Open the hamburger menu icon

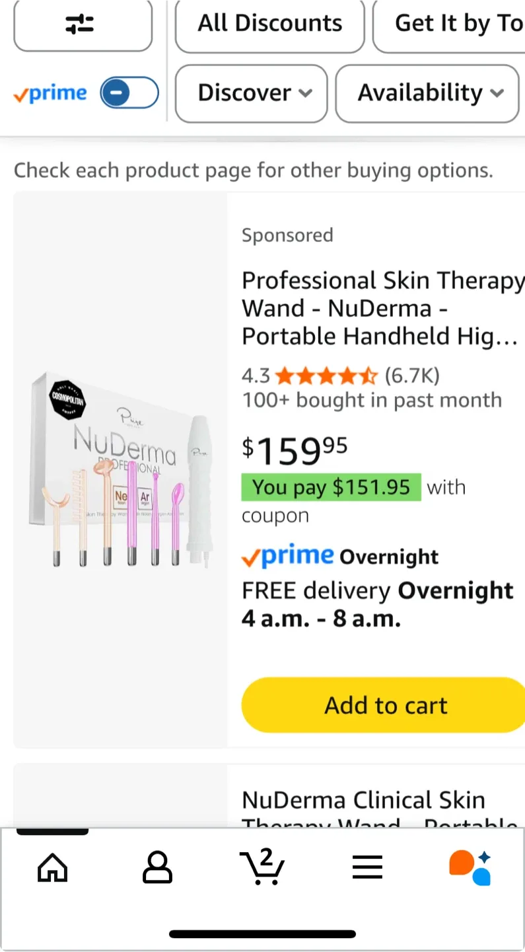click(367, 867)
